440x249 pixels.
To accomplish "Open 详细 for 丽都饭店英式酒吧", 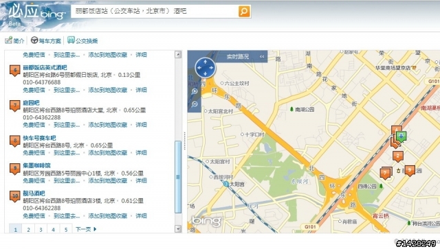I will pyautogui.click(x=141, y=90).
